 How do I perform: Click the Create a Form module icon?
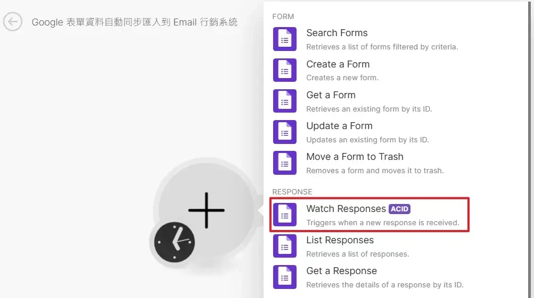click(285, 70)
